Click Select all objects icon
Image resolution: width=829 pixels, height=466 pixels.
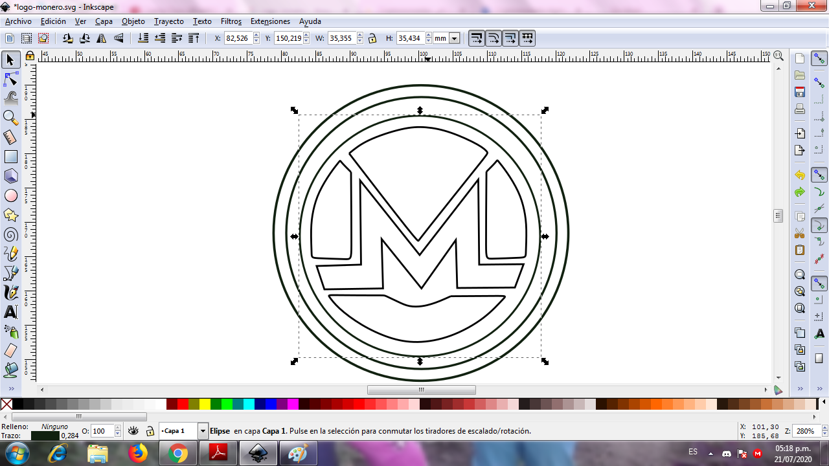(x=10, y=38)
